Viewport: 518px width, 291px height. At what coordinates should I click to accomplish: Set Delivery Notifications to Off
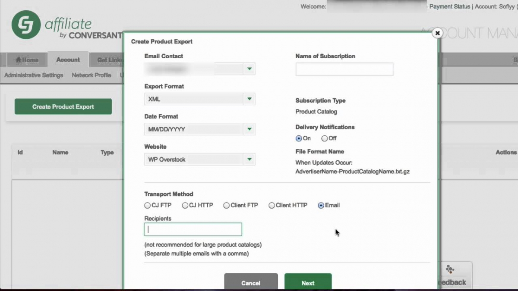(x=324, y=138)
